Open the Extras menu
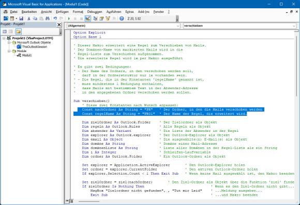This screenshot has height=205, width=300. [129, 12]
